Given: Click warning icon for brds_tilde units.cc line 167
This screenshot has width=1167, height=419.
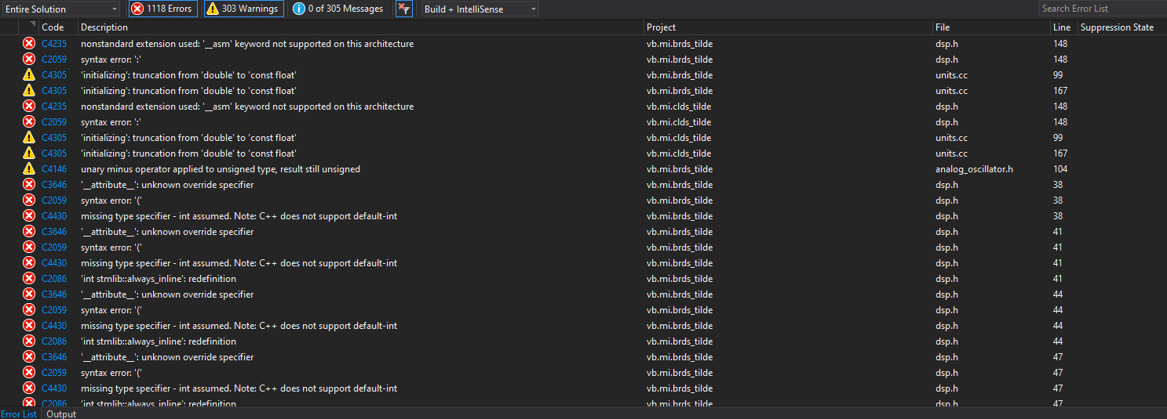Looking at the screenshot, I should pos(29,91).
